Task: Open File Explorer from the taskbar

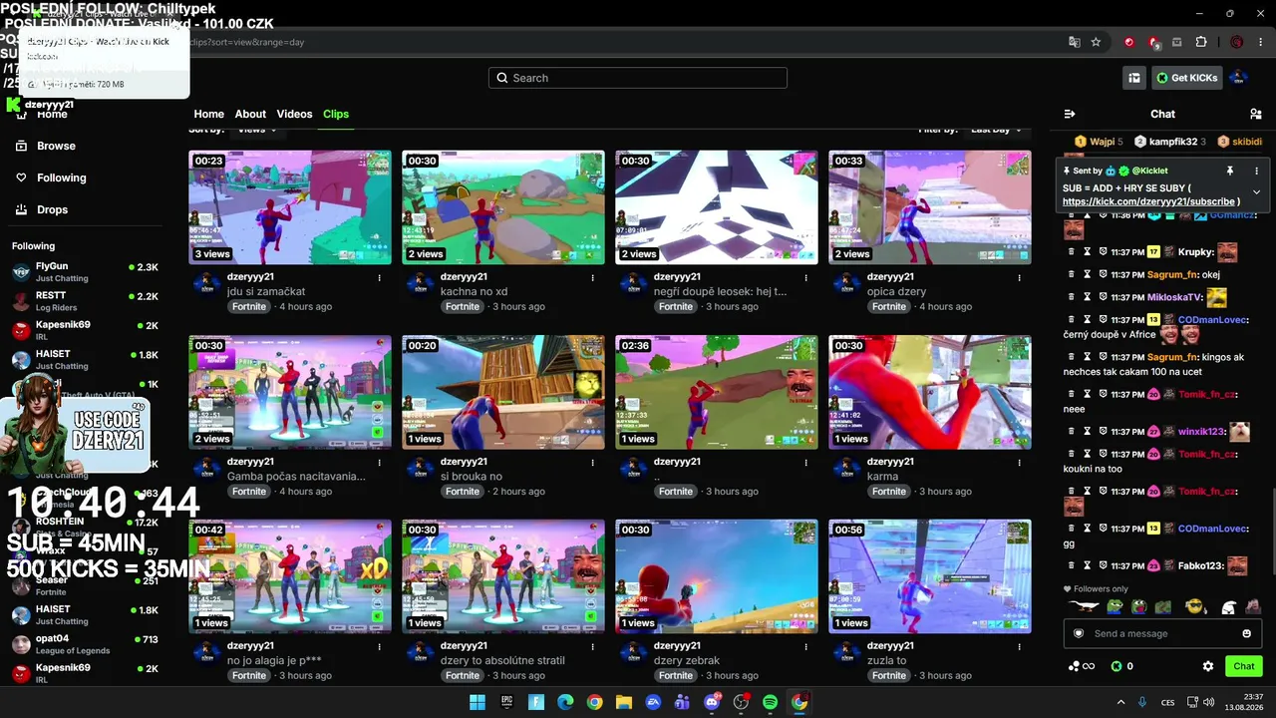Action: [x=624, y=702]
